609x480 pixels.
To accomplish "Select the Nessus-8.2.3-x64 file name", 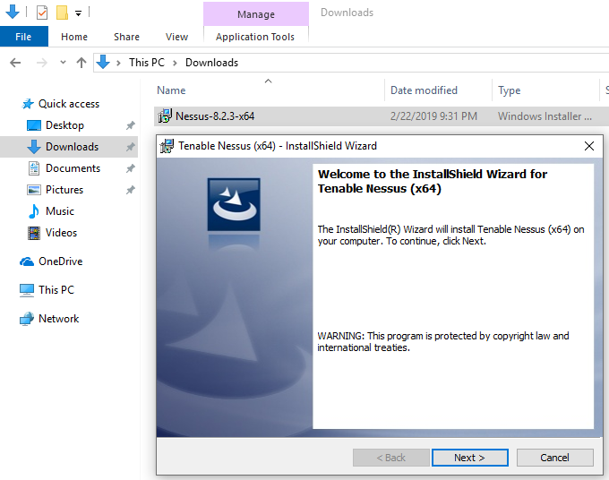I will coord(215,116).
